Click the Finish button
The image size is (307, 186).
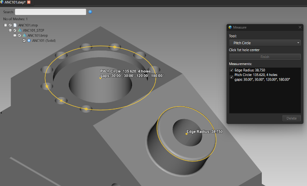265,57
